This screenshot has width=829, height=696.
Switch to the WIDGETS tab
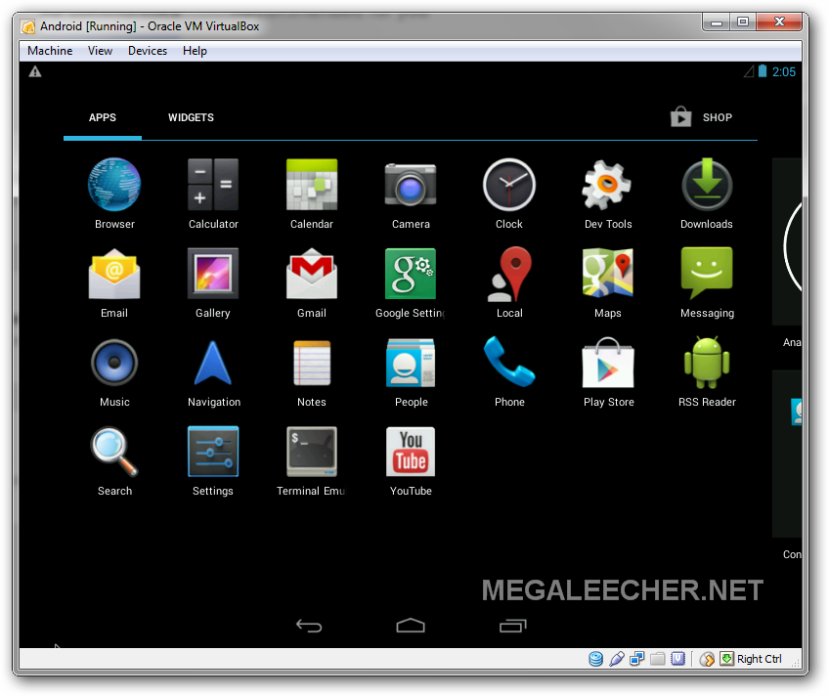[x=191, y=118]
